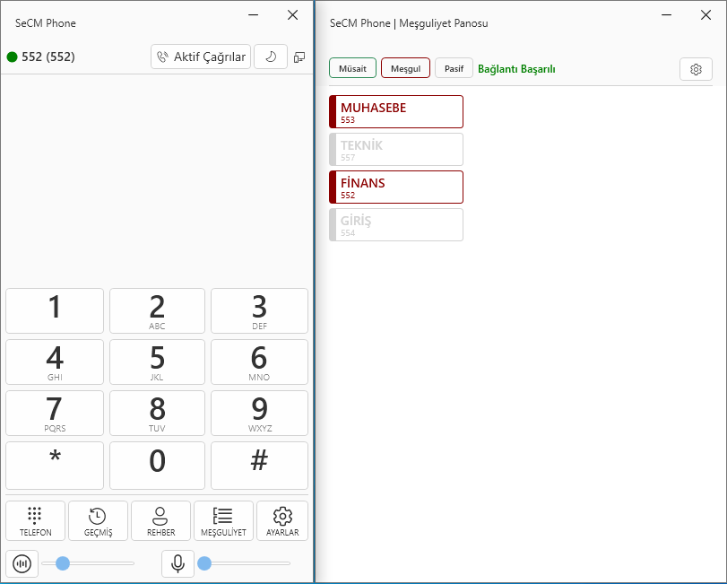Open AYARLAR settings from bottom bar
This screenshot has width=727, height=584.
coord(282,520)
